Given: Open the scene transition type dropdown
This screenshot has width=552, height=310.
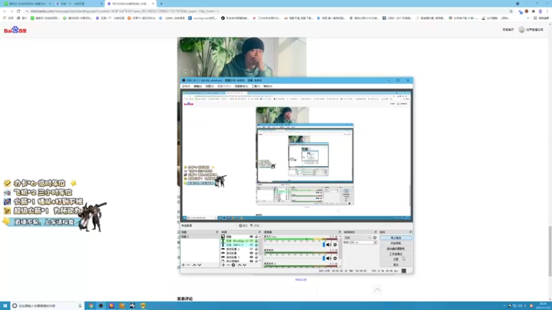Looking at the screenshot, I should 357,238.
